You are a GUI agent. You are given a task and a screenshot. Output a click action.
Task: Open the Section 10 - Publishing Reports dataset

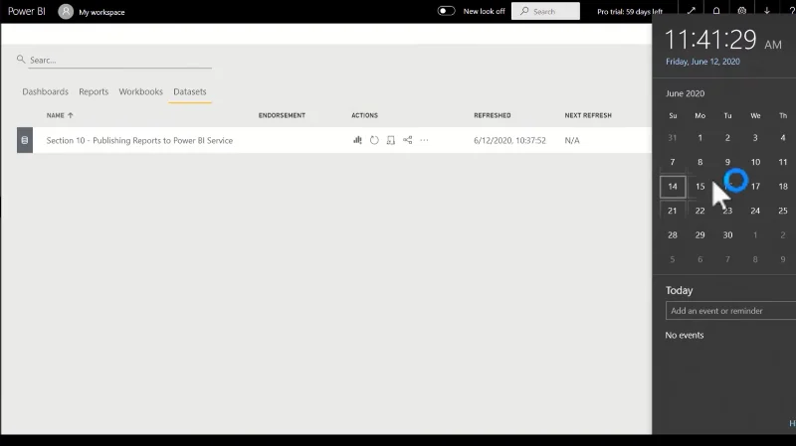tap(139, 140)
